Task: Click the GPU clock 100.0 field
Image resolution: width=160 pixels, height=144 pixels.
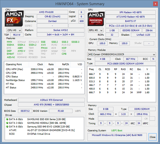Action: click(102, 43)
